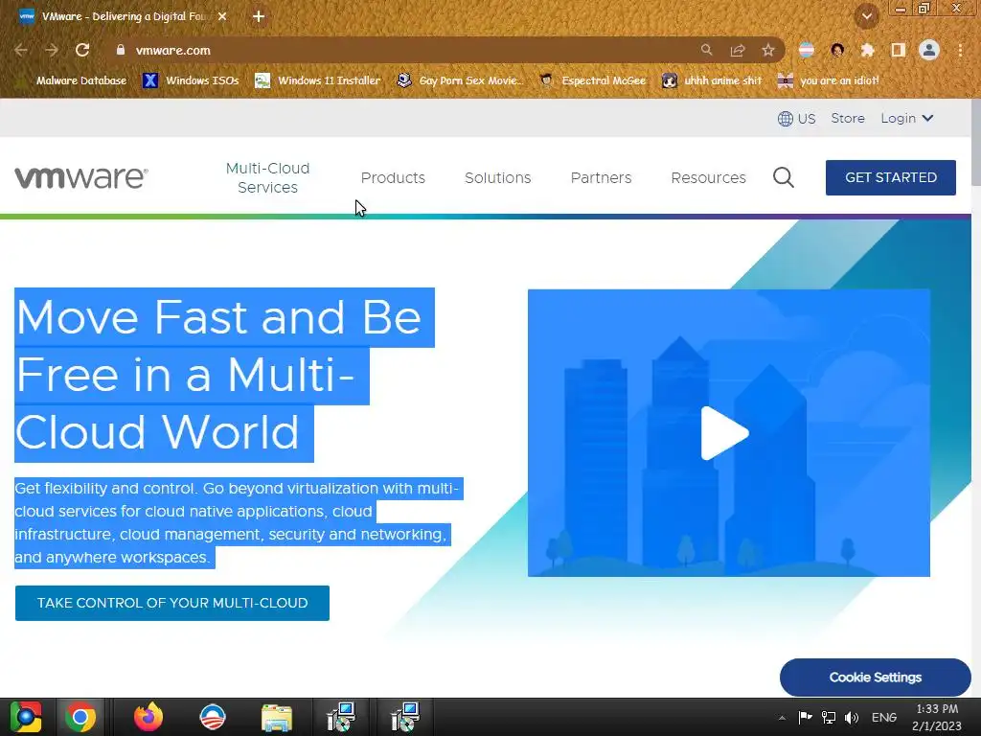
Task: Open the second installer taskbar item
Action: [405, 717]
